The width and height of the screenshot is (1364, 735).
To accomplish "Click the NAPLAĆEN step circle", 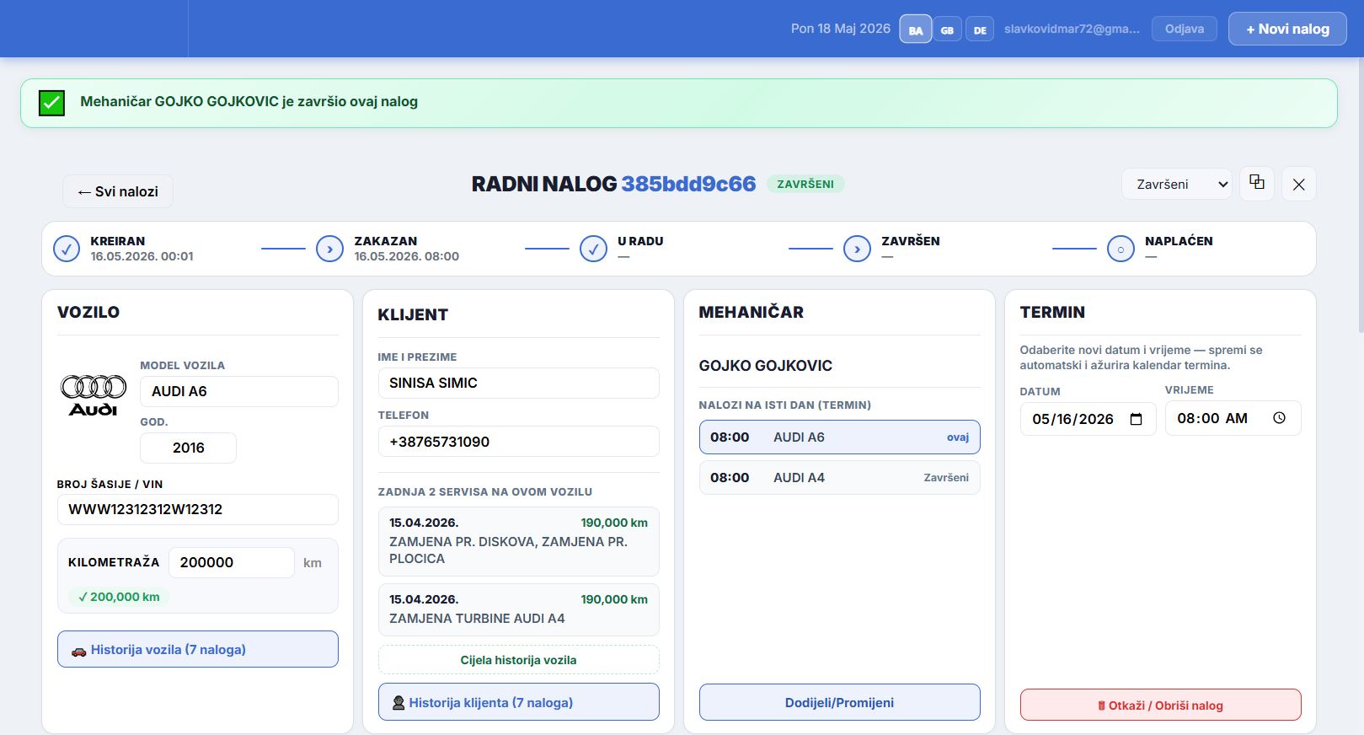I will pos(1121,249).
